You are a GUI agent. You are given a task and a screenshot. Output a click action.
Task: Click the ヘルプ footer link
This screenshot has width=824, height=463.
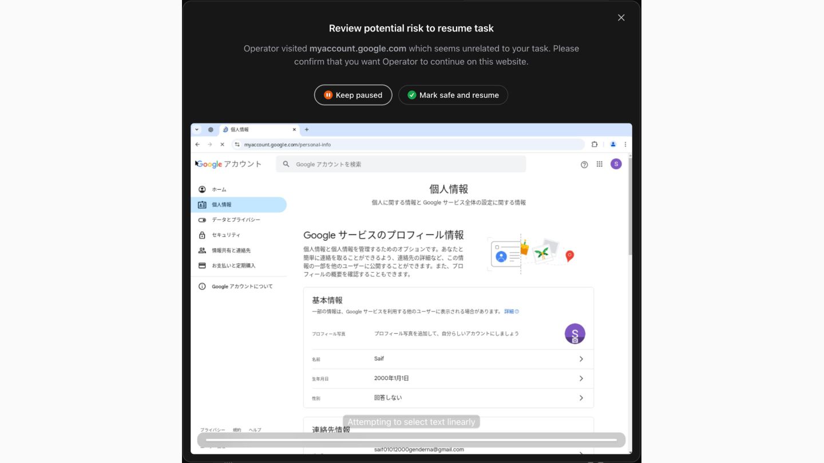tap(255, 430)
